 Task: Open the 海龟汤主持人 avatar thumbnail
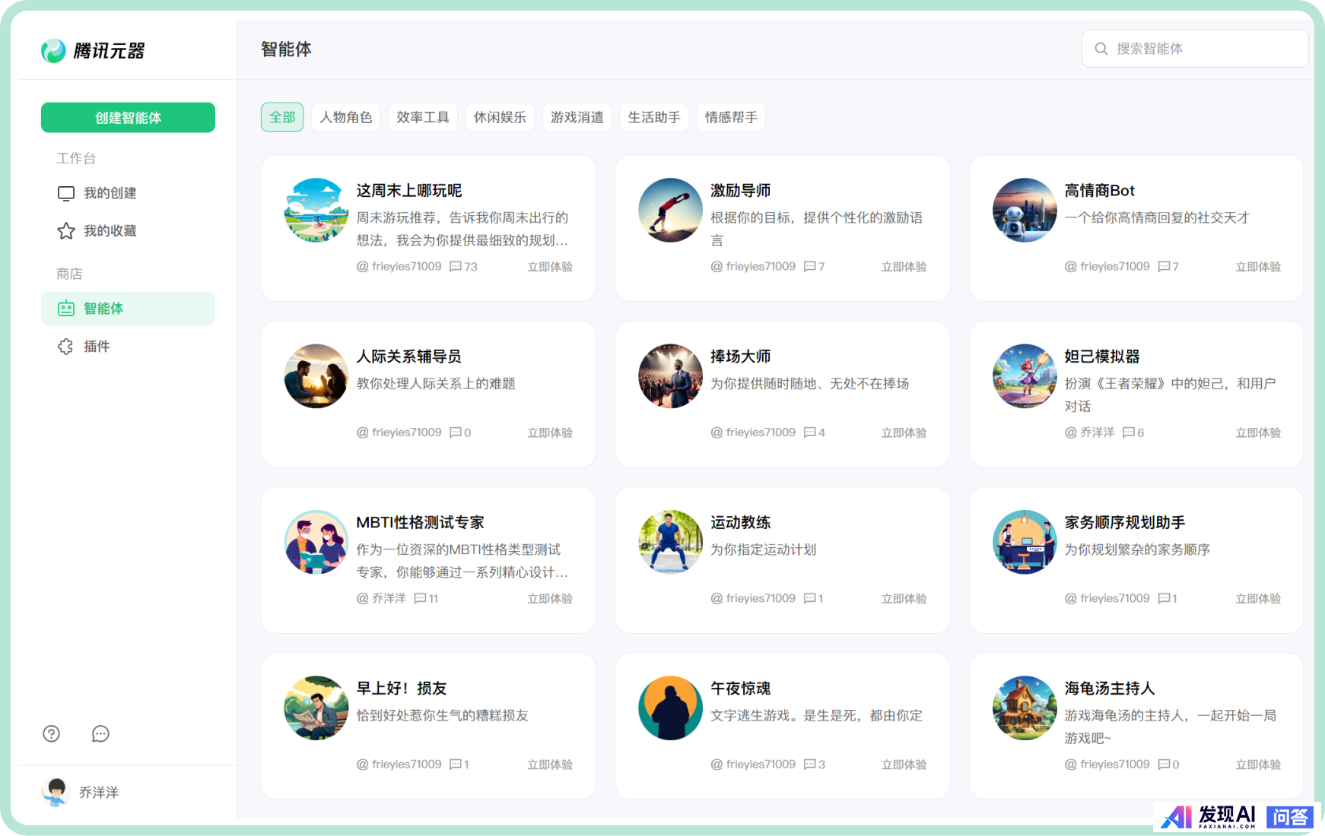(x=1025, y=708)
